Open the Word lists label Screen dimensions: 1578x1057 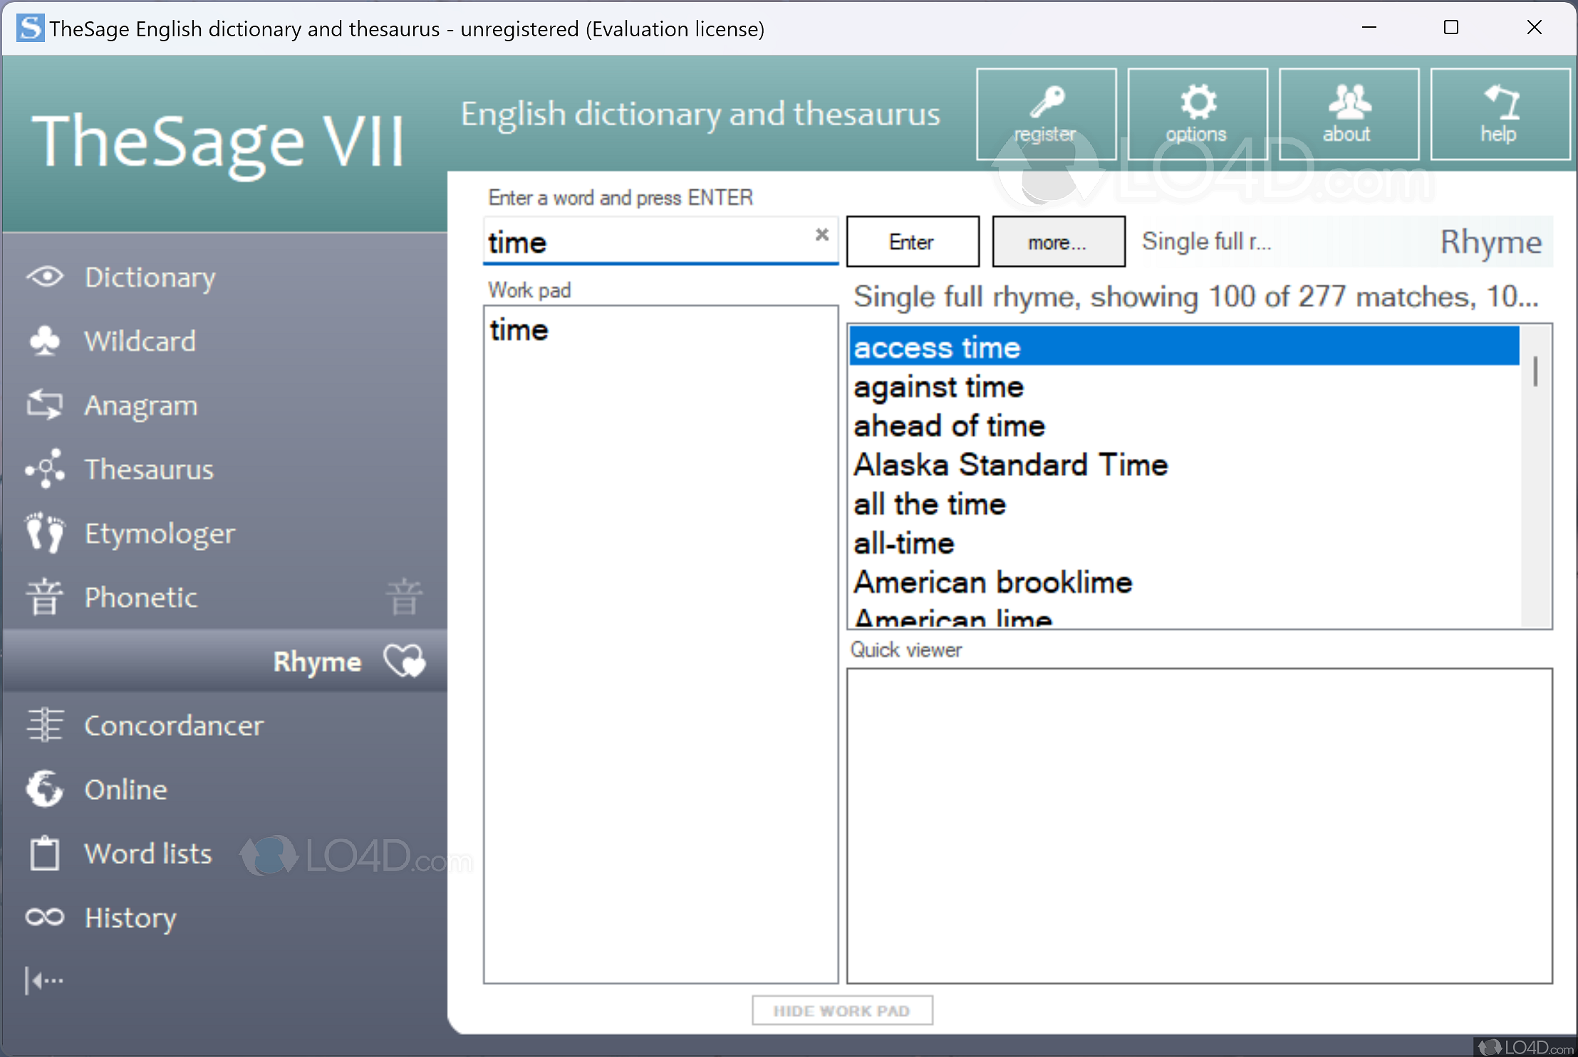(148, 853)
